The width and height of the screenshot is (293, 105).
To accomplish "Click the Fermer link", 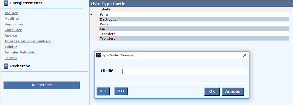I will point(11,58).
